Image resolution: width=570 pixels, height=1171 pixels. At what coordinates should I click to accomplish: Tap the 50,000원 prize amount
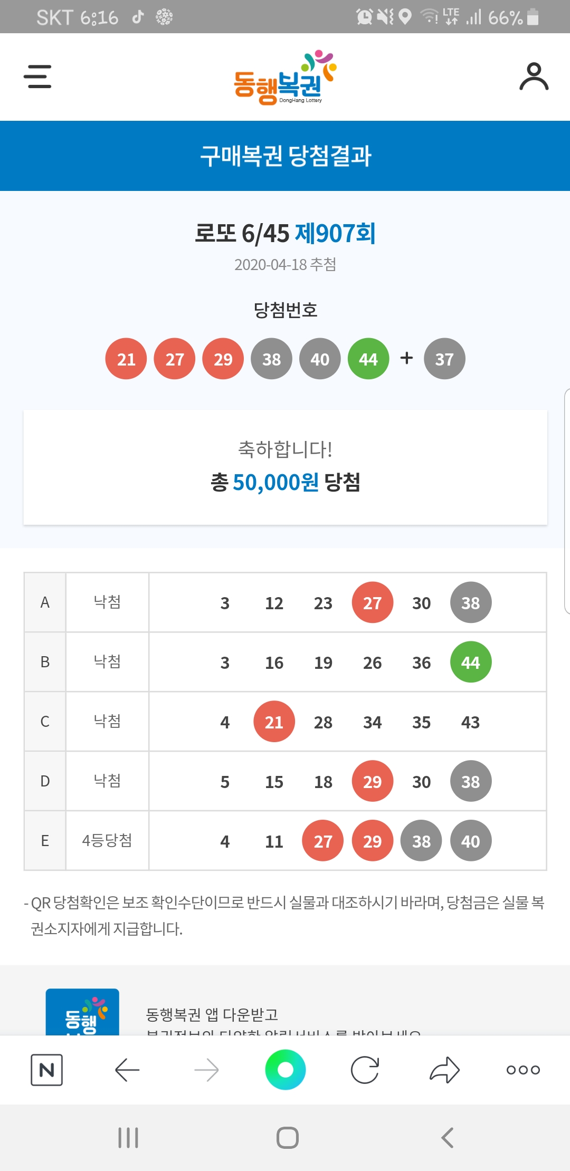275,482
